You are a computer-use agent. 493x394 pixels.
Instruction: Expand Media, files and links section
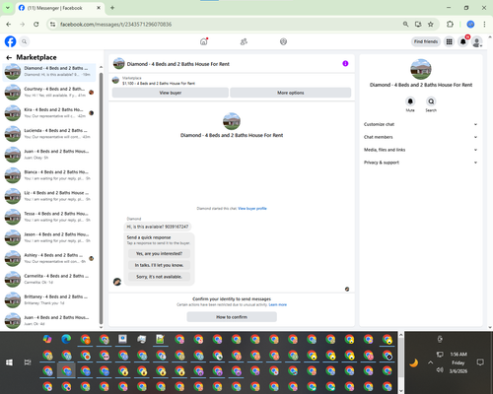[x=421, y=150]
